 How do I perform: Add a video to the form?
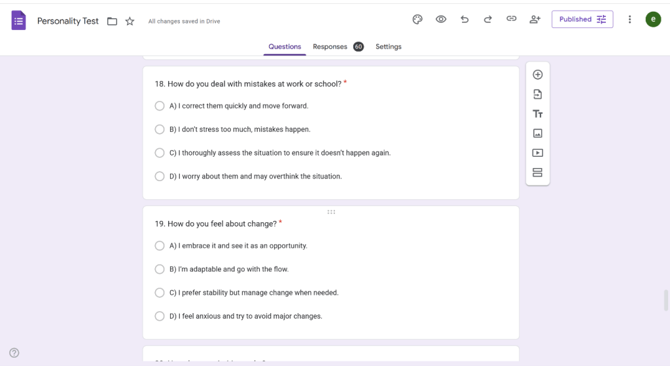click(x=538, y=153)
